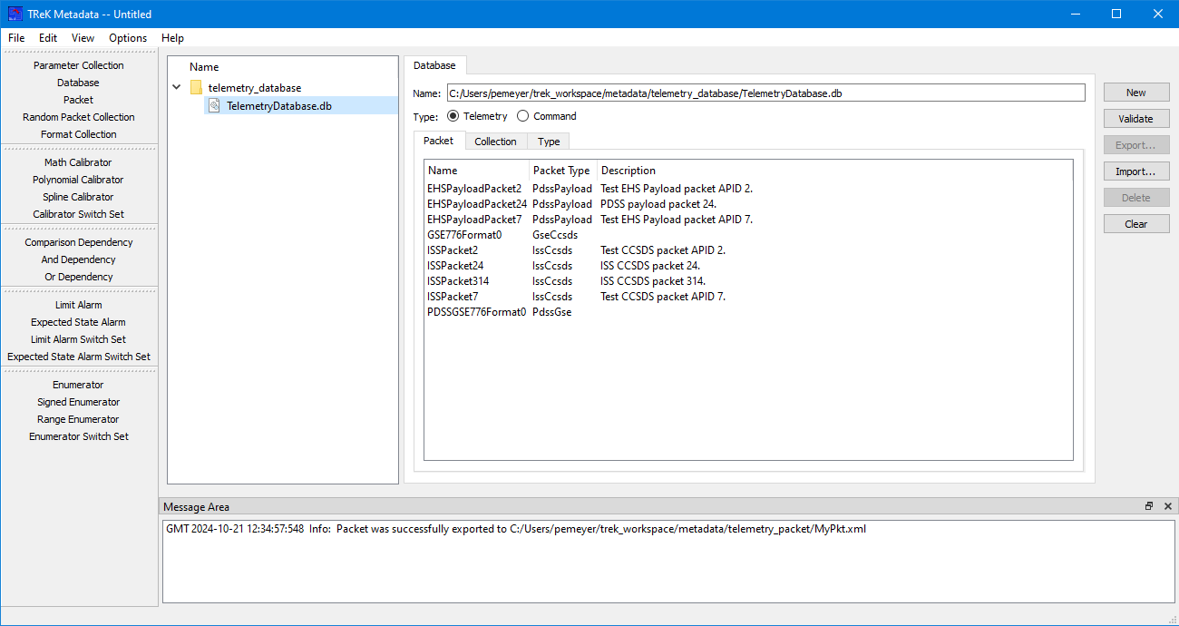Select the Telemetry radio button

[453, 116]
